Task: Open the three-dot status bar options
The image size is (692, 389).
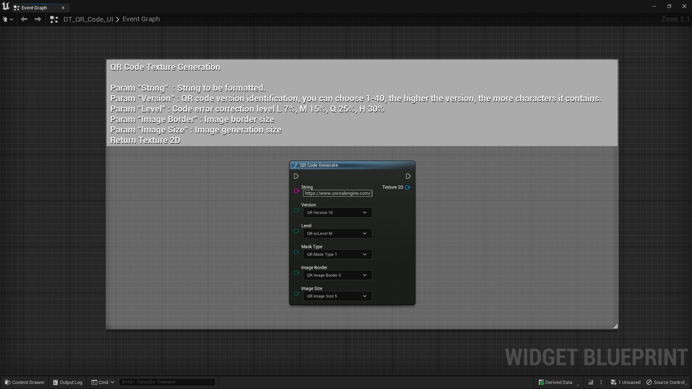Action: 601,383
